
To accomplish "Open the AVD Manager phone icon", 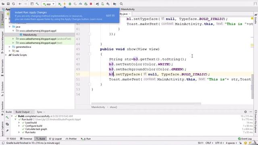I will click(x=103, y=4).
